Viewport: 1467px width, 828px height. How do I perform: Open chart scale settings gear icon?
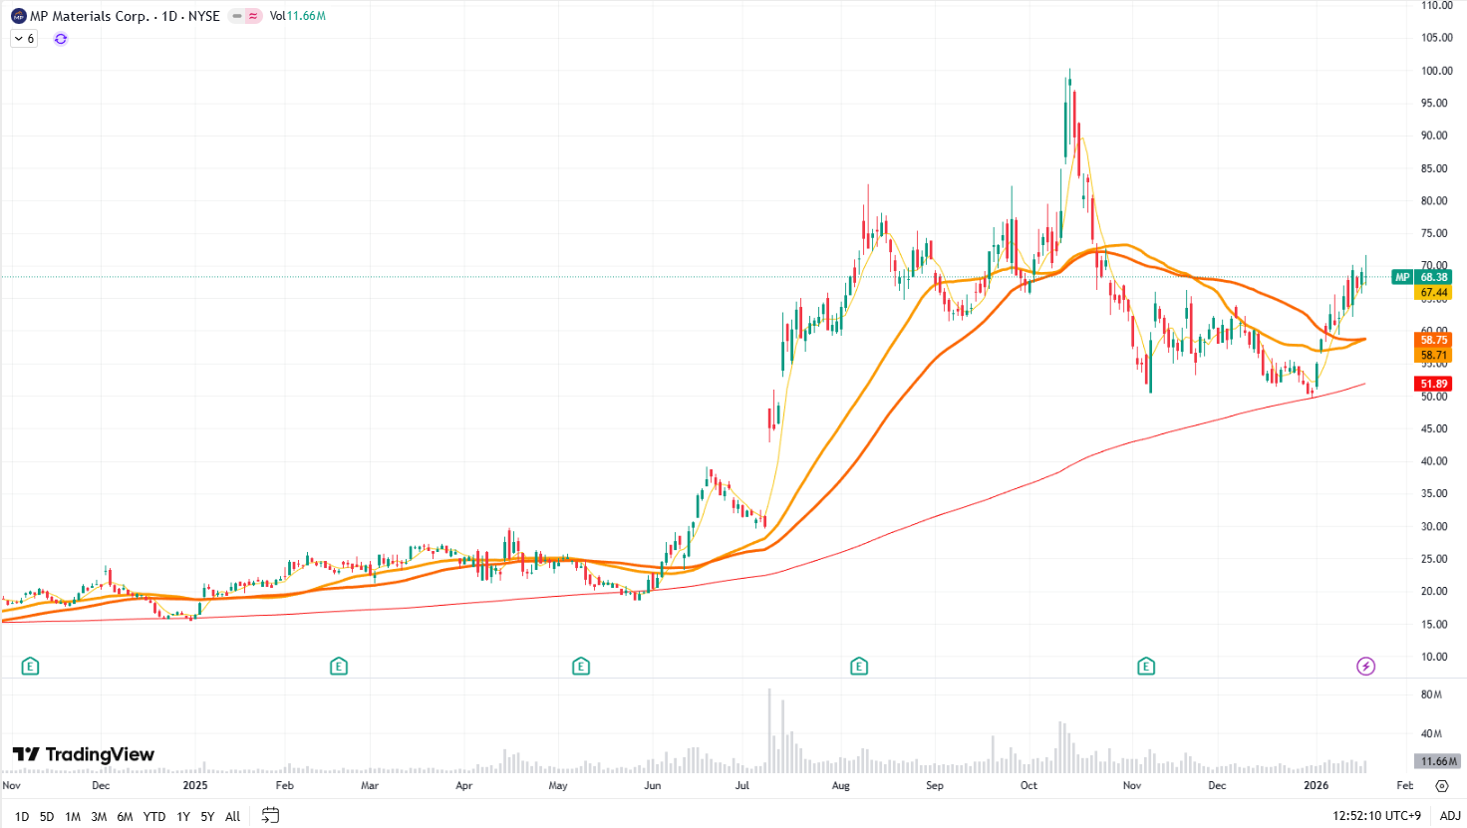[1442, 785]
